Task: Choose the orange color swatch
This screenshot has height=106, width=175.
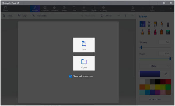Action: pos(142,87)
